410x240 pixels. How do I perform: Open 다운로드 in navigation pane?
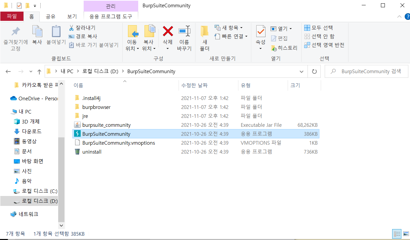28,131
